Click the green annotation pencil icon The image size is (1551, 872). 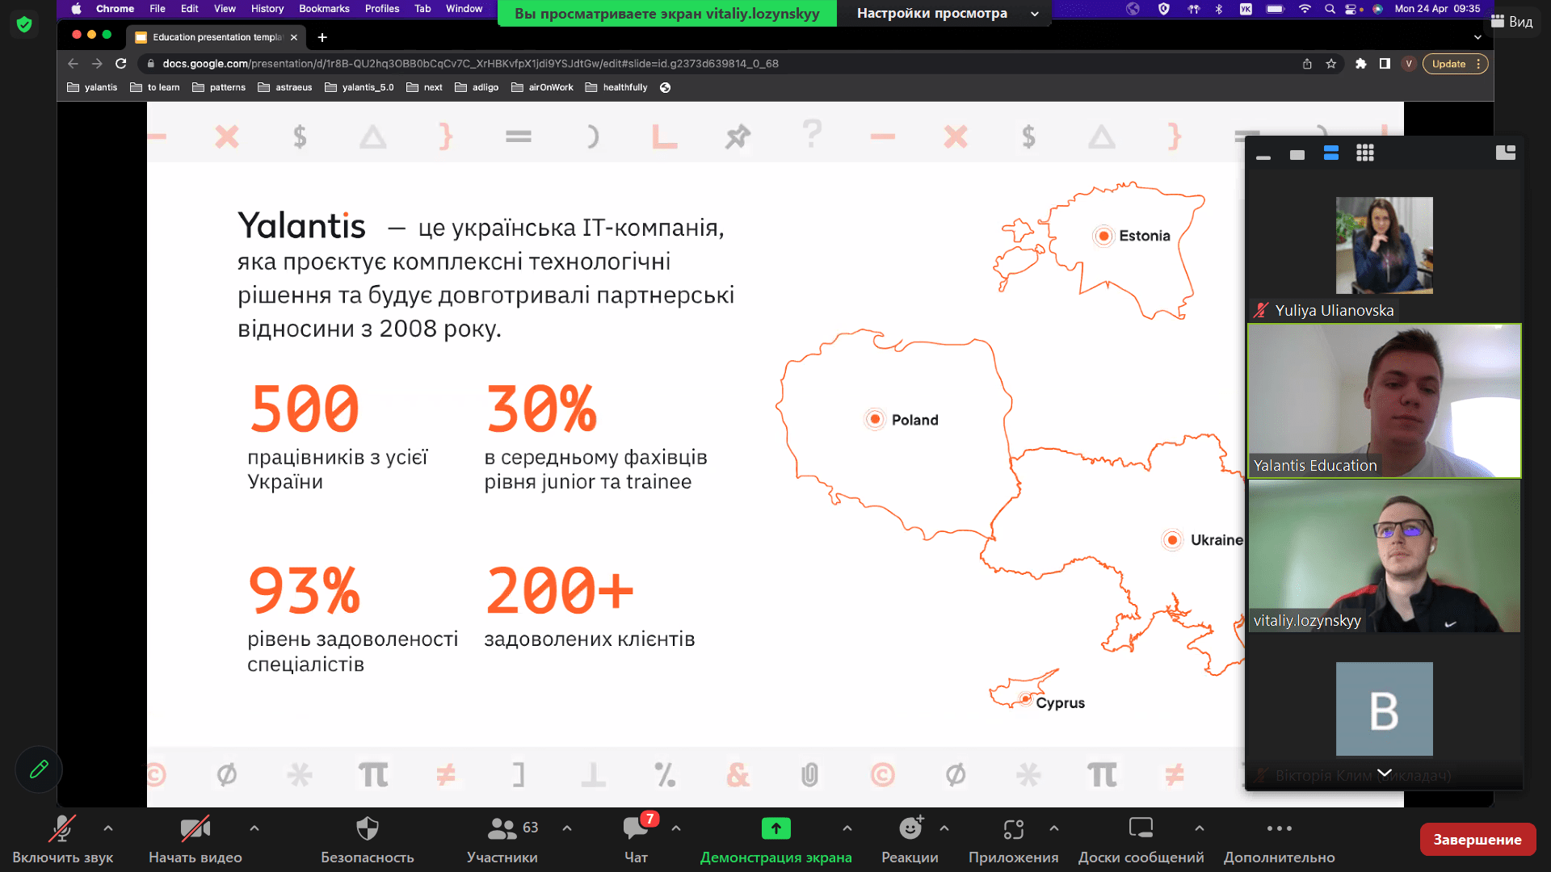39,769
